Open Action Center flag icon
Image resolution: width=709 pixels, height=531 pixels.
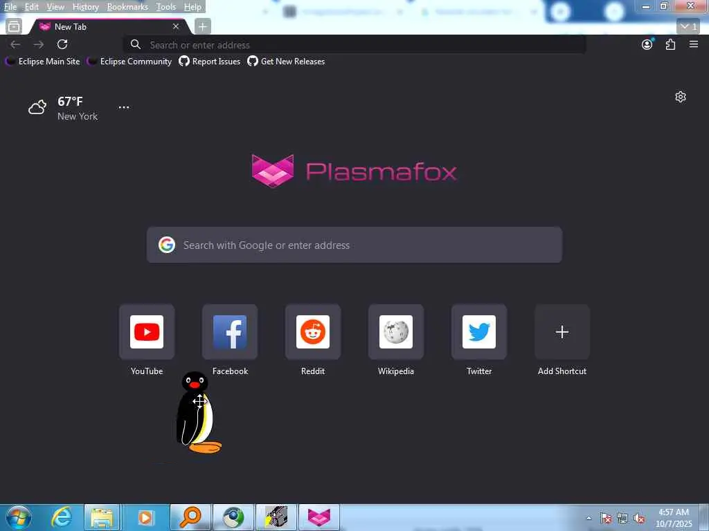tap(607, 519)
